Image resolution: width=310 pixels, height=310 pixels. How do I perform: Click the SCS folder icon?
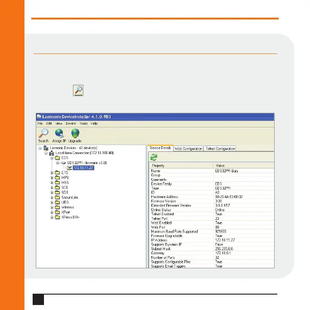click(58, 188)
